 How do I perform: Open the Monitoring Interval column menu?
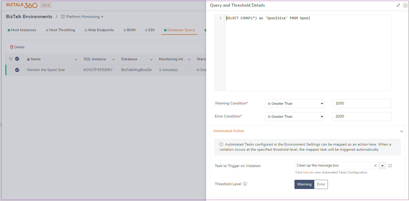click(189, 60)
